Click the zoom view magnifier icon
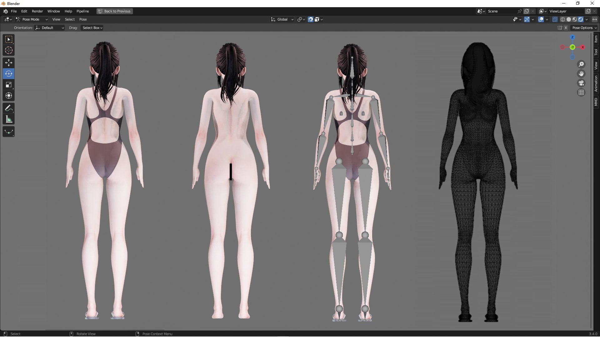The width and height of the screenshot is (600, 337). [581, 64]
